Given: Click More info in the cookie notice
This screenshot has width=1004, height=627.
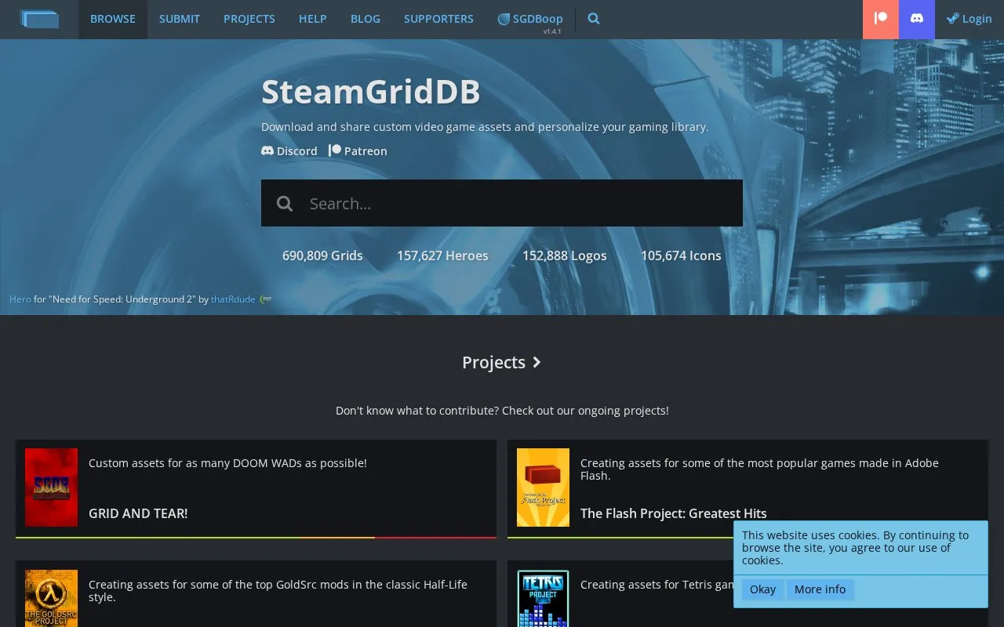Looking at the screenshot, I should click(x=820, y=589).
